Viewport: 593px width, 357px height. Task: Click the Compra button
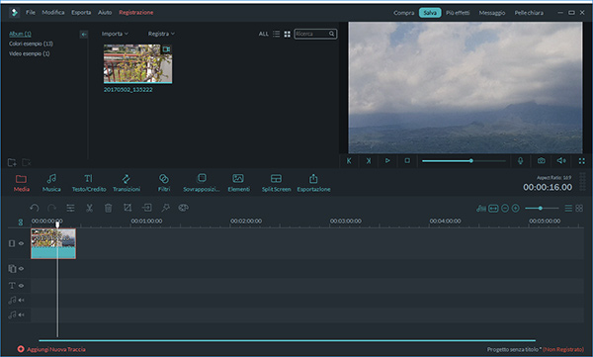point(403,13)
